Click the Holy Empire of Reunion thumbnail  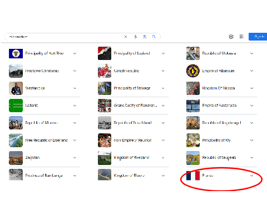pyautogui.click(x=105, y=140)
